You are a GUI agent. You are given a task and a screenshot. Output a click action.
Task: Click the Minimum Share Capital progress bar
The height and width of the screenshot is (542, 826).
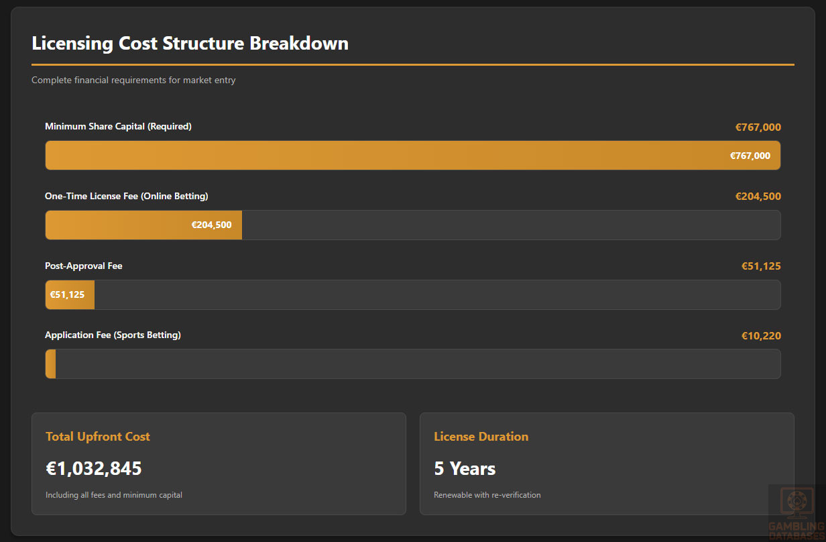click(412, 156)
